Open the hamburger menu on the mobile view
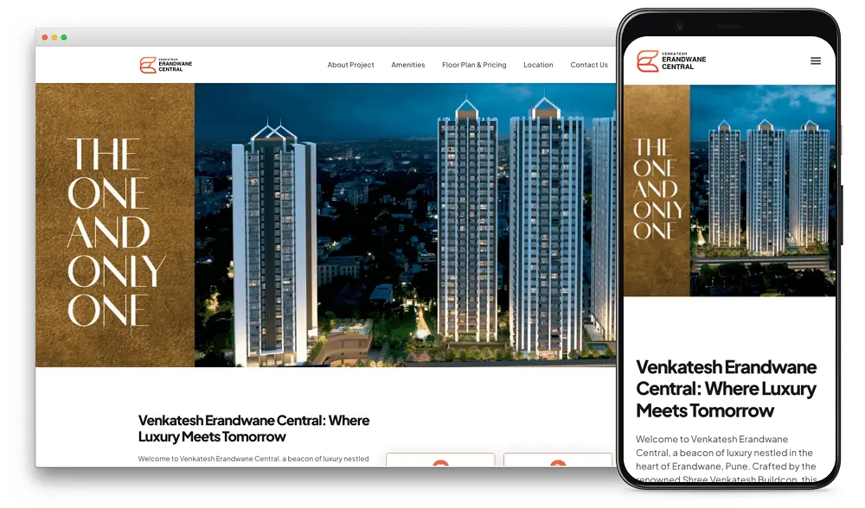 point(815,61)
